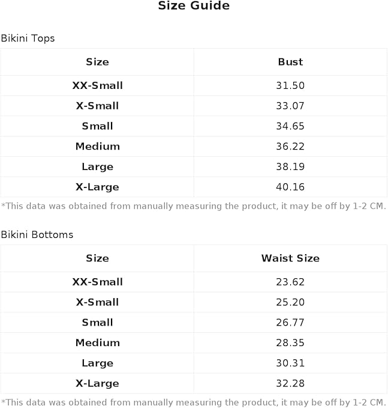Viewport: 388px width, 408px height.
Task: Select the Bikini Bottoms section heading
Action: point(37,234)
